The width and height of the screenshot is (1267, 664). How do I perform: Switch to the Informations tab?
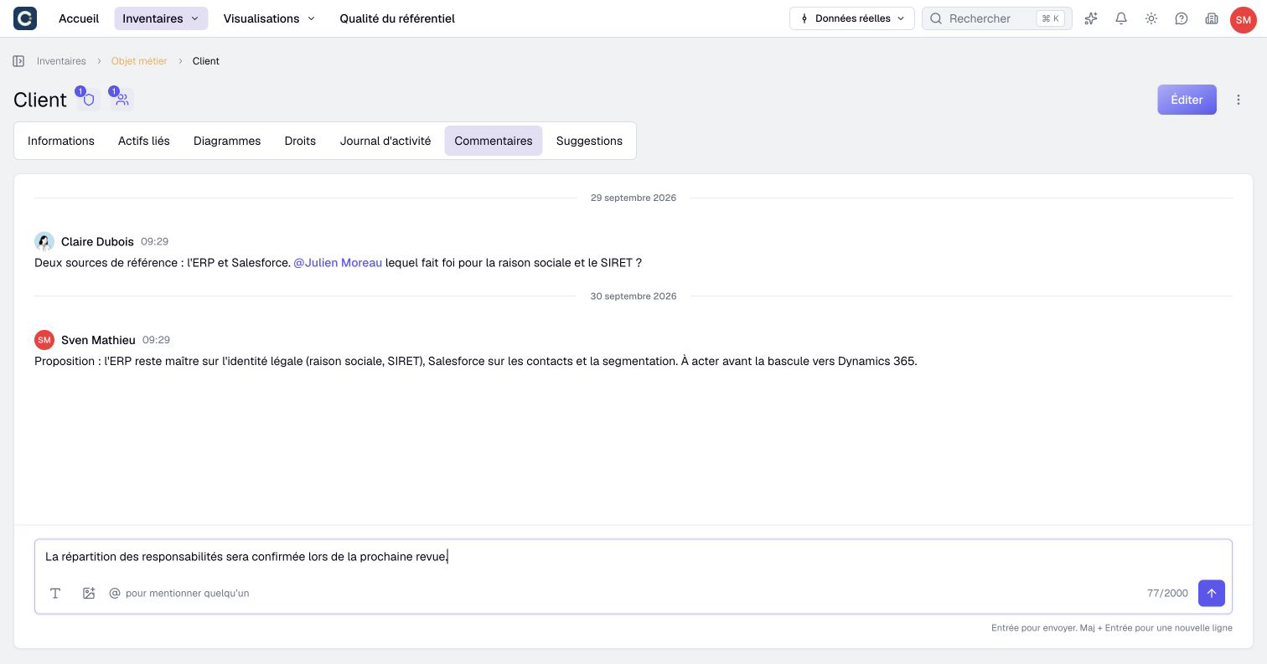(61, 141)
